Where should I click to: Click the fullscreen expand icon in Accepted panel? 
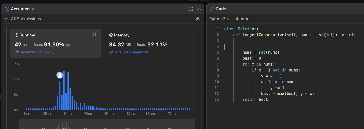coord(191,9)
